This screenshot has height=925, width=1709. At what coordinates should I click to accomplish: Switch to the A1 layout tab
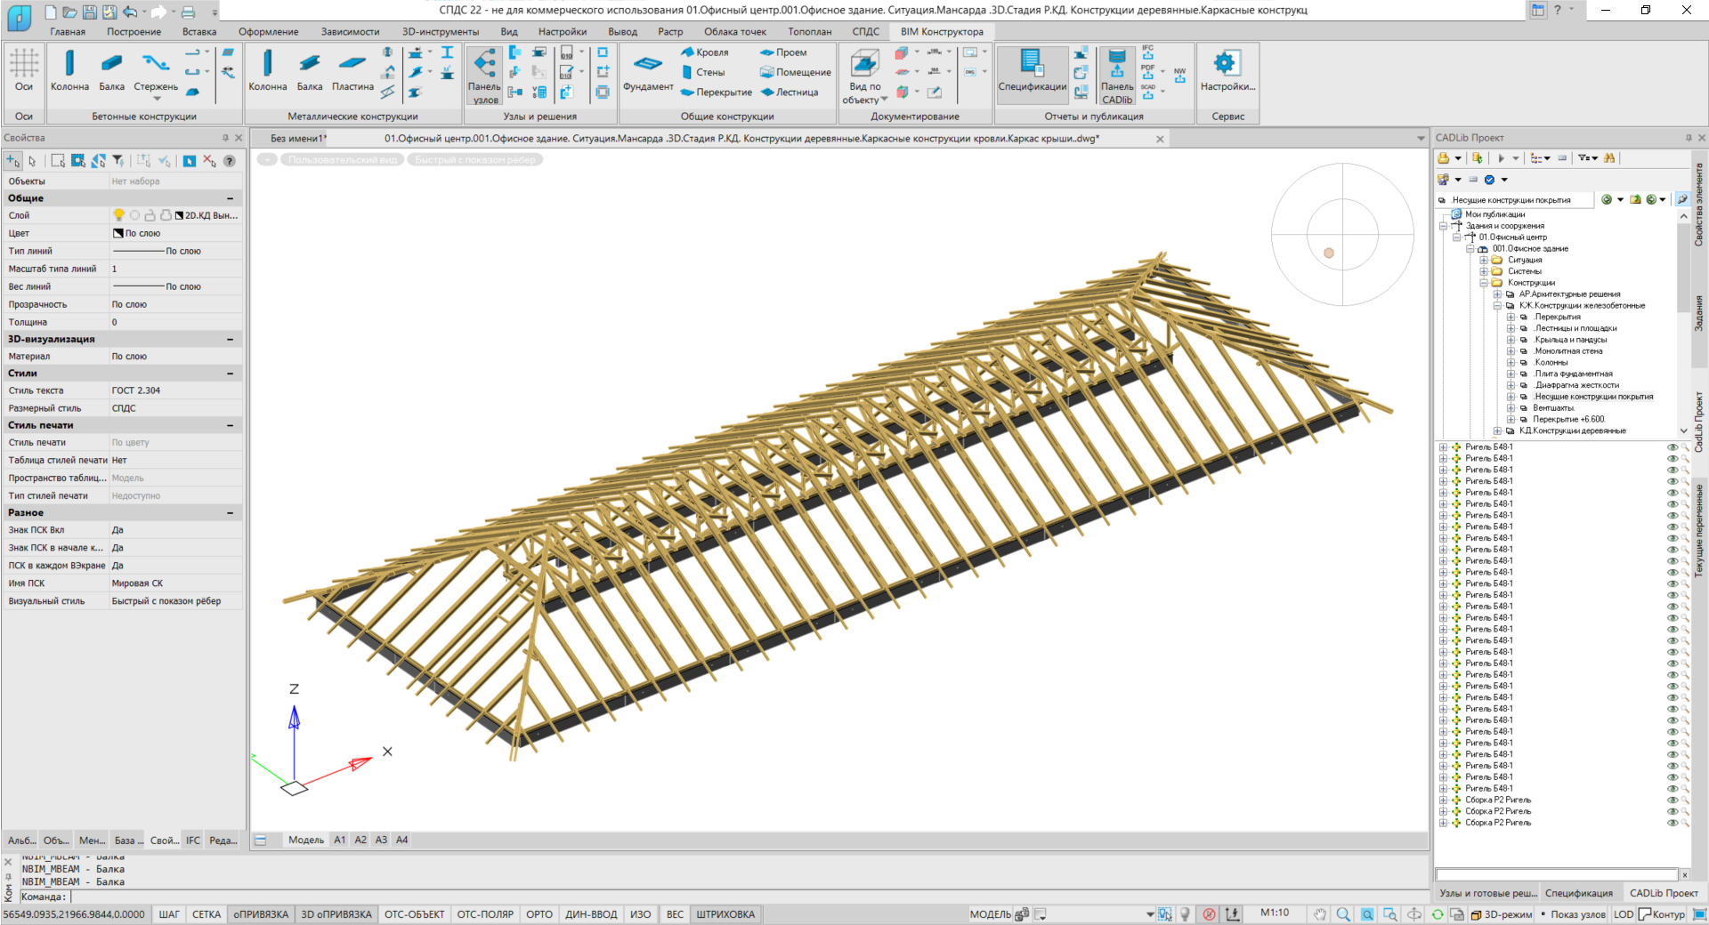pos(340,840)
